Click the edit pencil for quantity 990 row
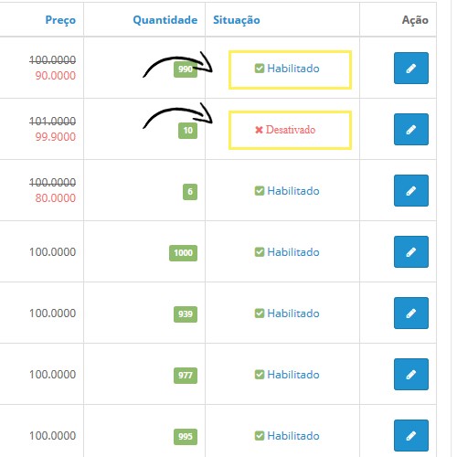Viewport: 457px width, 457px height. (411, 68)
